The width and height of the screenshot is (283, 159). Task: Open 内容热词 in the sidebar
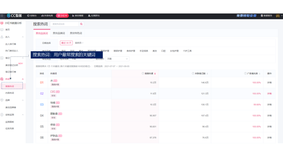coord(9,93)
